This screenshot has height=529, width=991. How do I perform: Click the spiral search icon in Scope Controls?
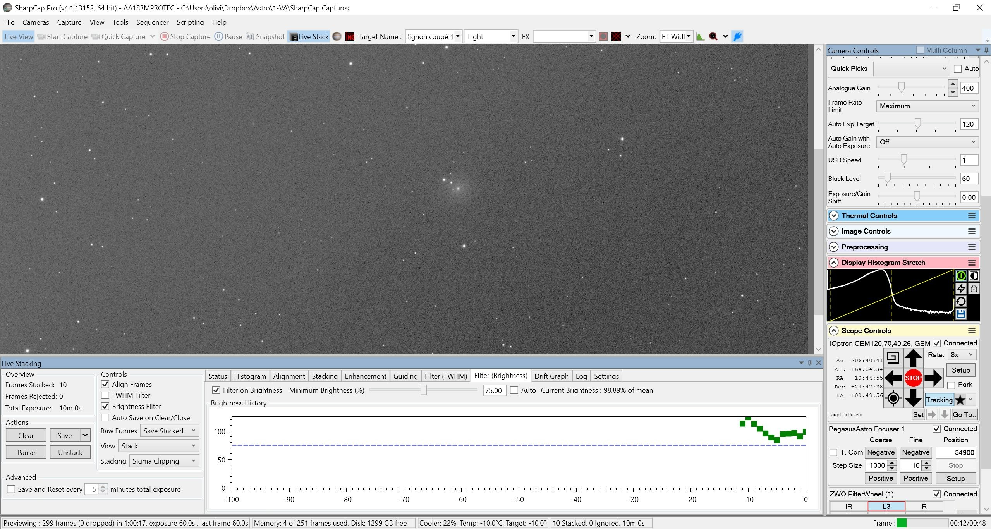(x=893, y=357)
